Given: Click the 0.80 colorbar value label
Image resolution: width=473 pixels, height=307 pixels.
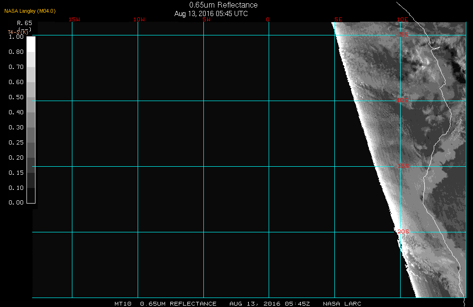Looking at the screenshot, I should click(x=16, y=52).
